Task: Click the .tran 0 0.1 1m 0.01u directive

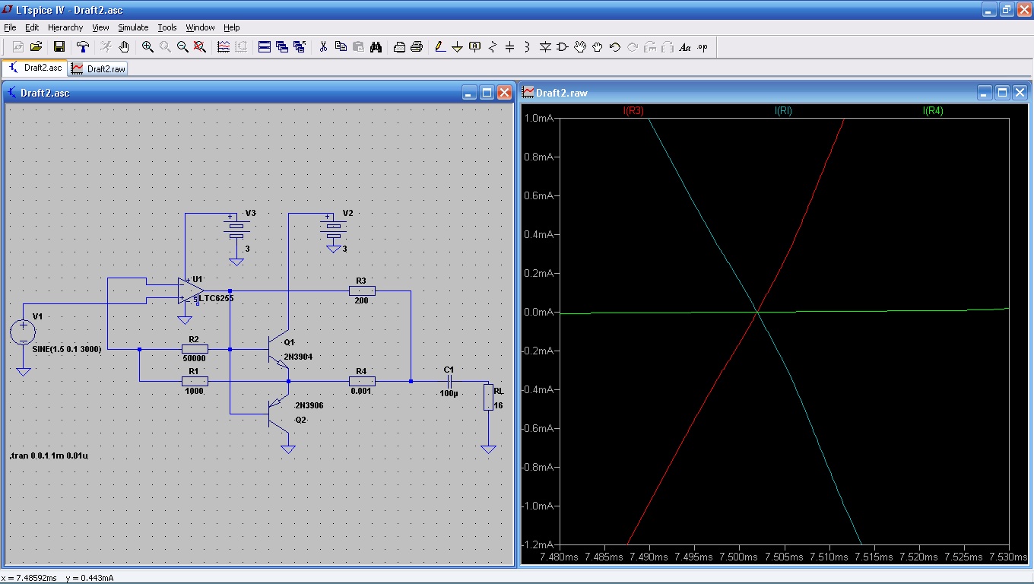Action: tap(49, 455)
